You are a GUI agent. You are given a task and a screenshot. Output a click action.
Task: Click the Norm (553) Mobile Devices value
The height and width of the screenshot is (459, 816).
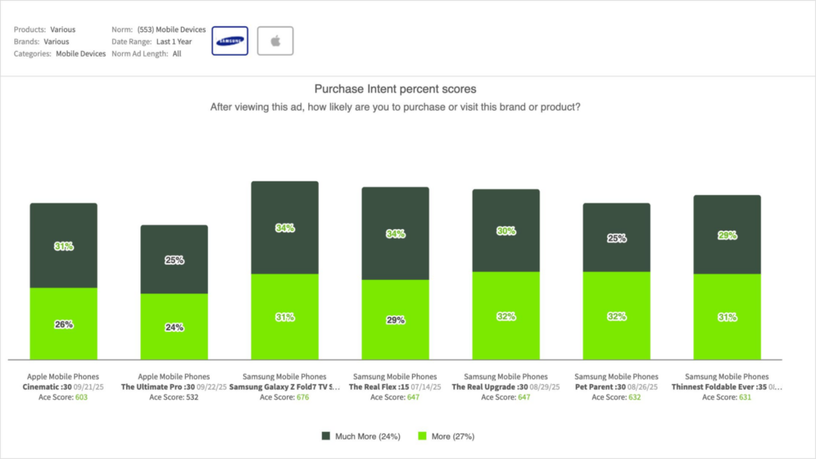click(171, 29)
